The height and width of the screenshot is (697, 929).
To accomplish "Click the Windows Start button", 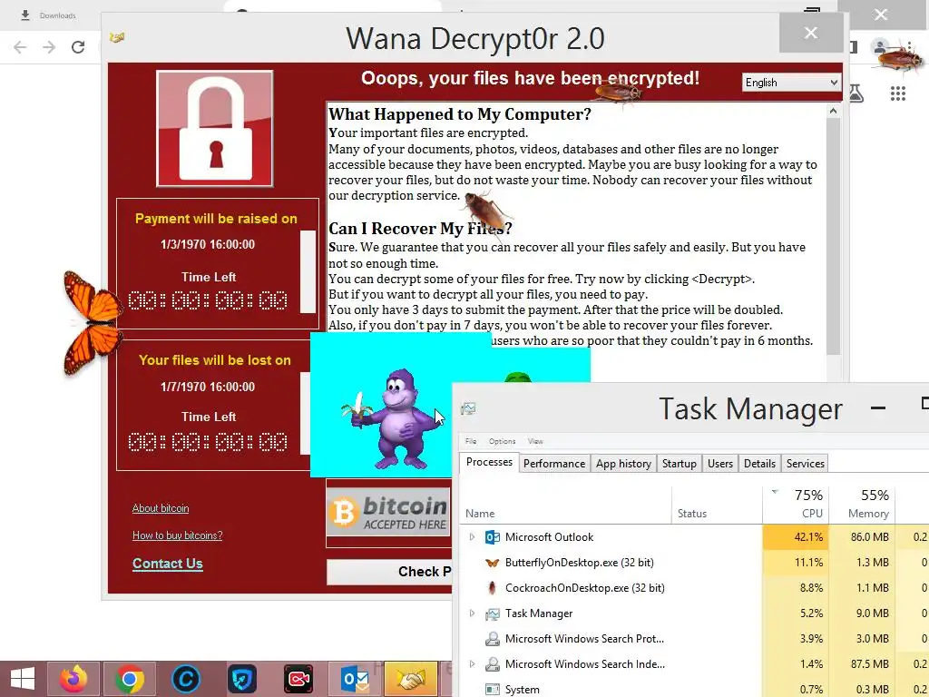I will (x=22, y=679).
